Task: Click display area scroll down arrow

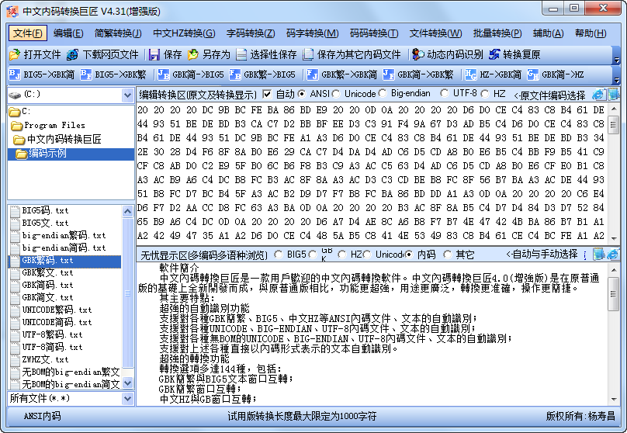Action: 614,400
